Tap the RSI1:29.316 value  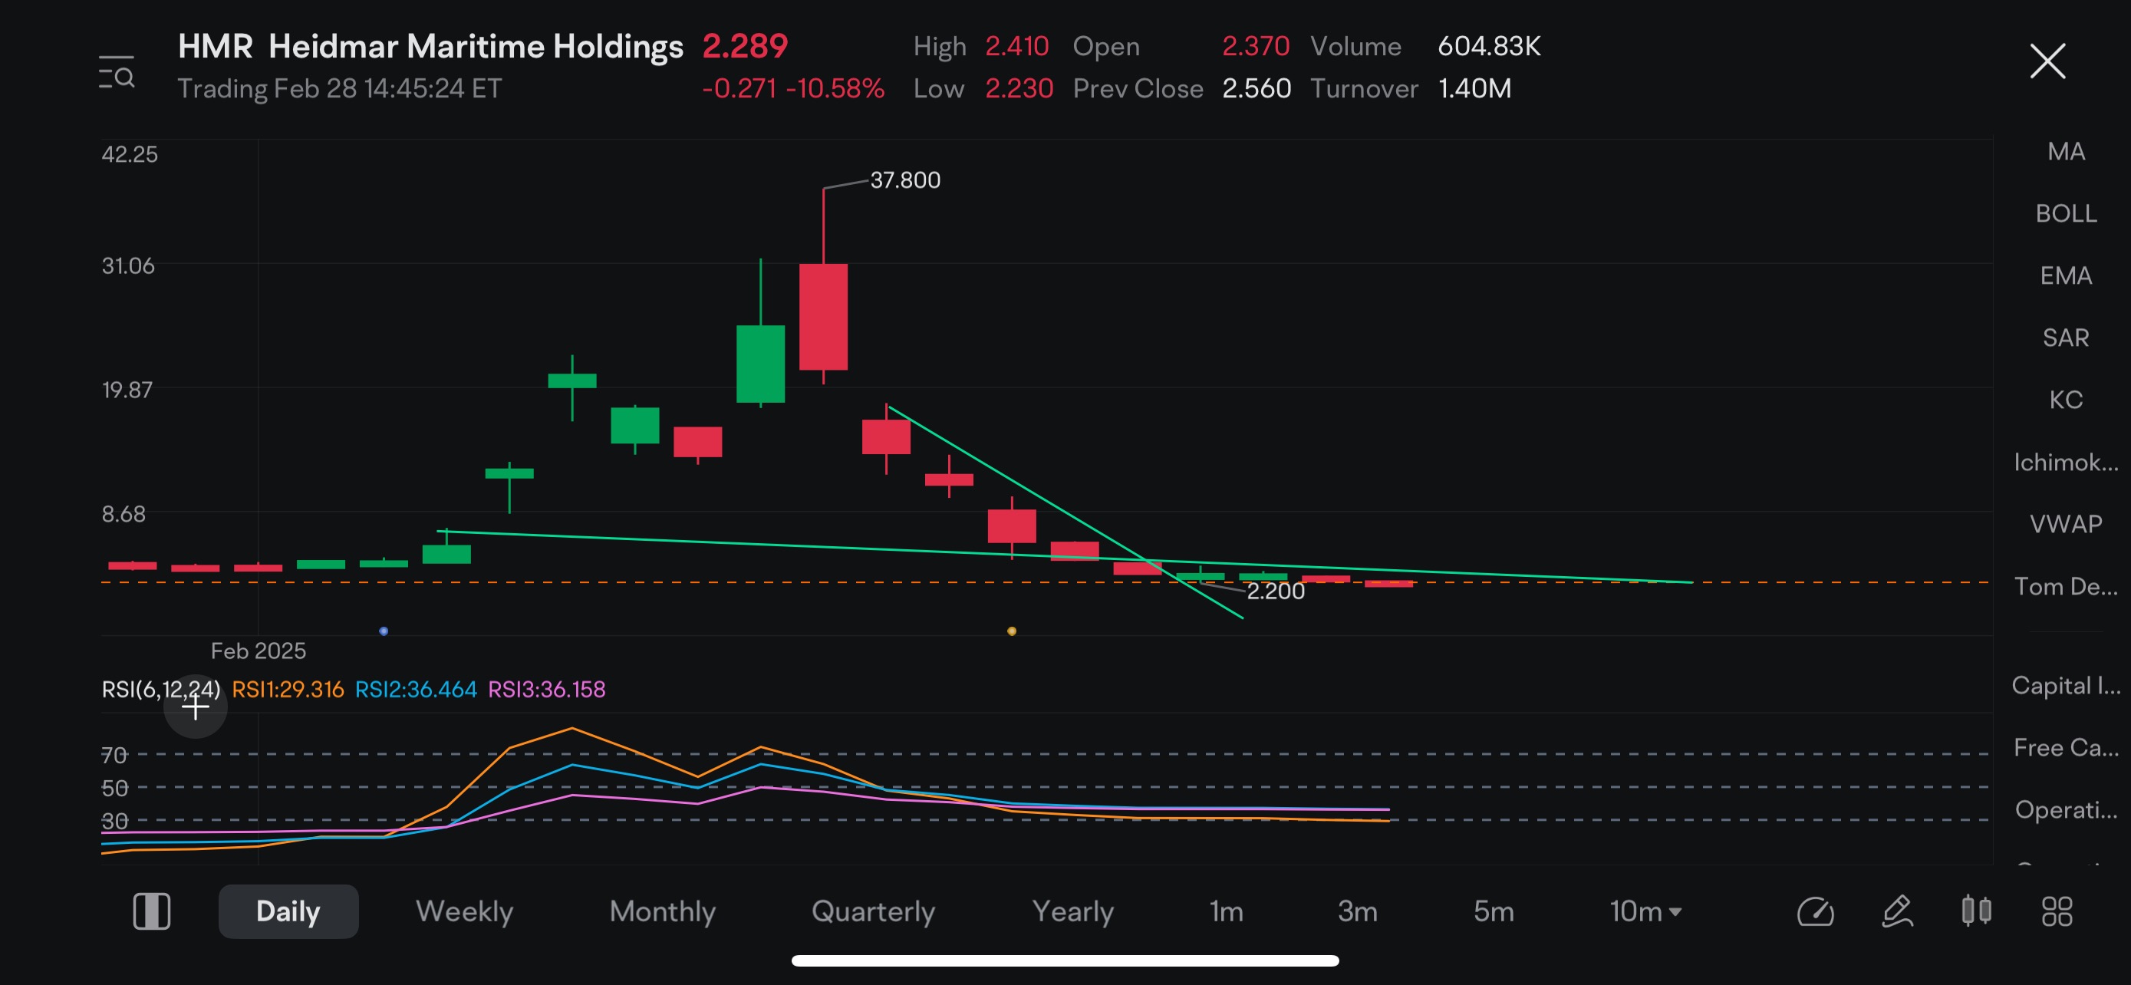287,689
